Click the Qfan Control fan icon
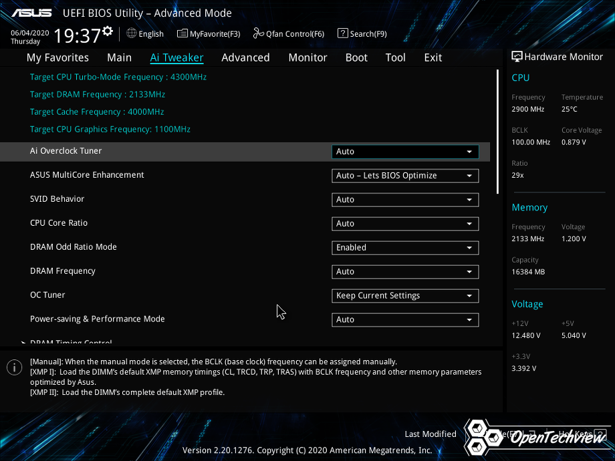Image resolution: width=615 pixels, height=461 pixels. coord(258,33)
